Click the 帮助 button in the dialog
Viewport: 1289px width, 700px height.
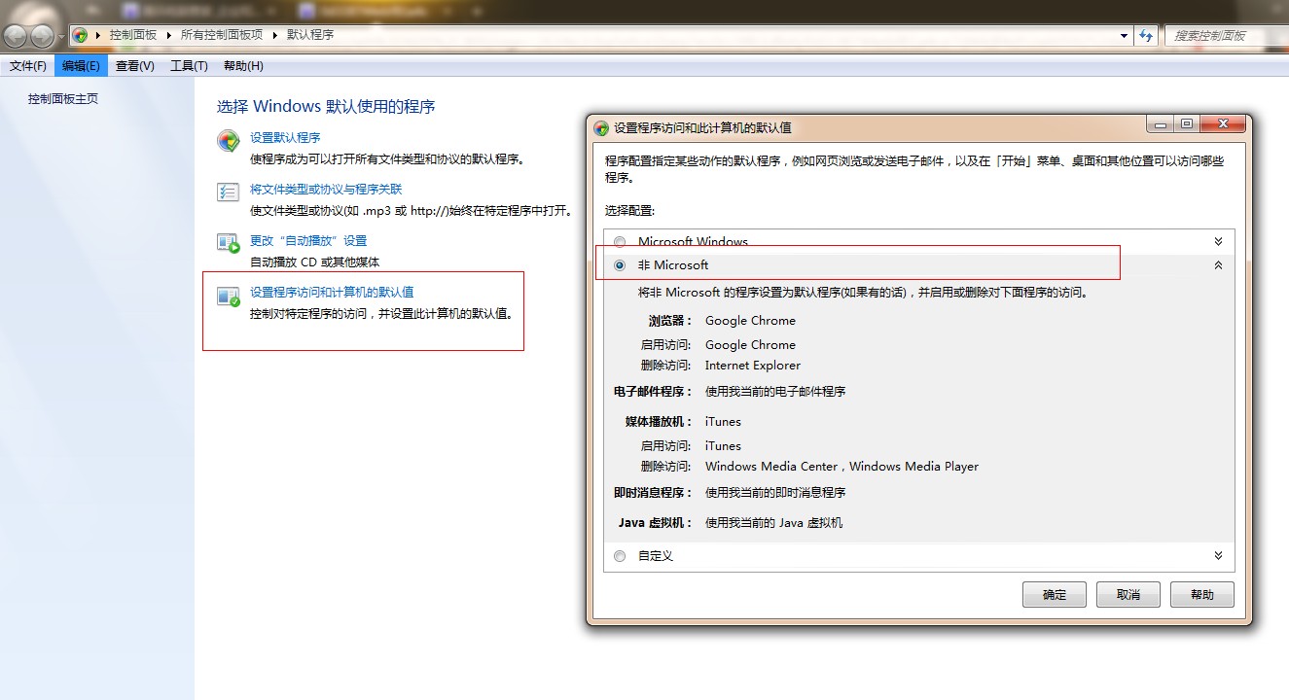(x=1202, y=595)
